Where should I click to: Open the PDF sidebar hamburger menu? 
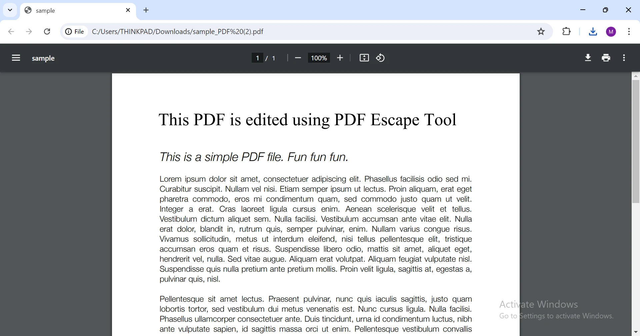click(16, 58)
